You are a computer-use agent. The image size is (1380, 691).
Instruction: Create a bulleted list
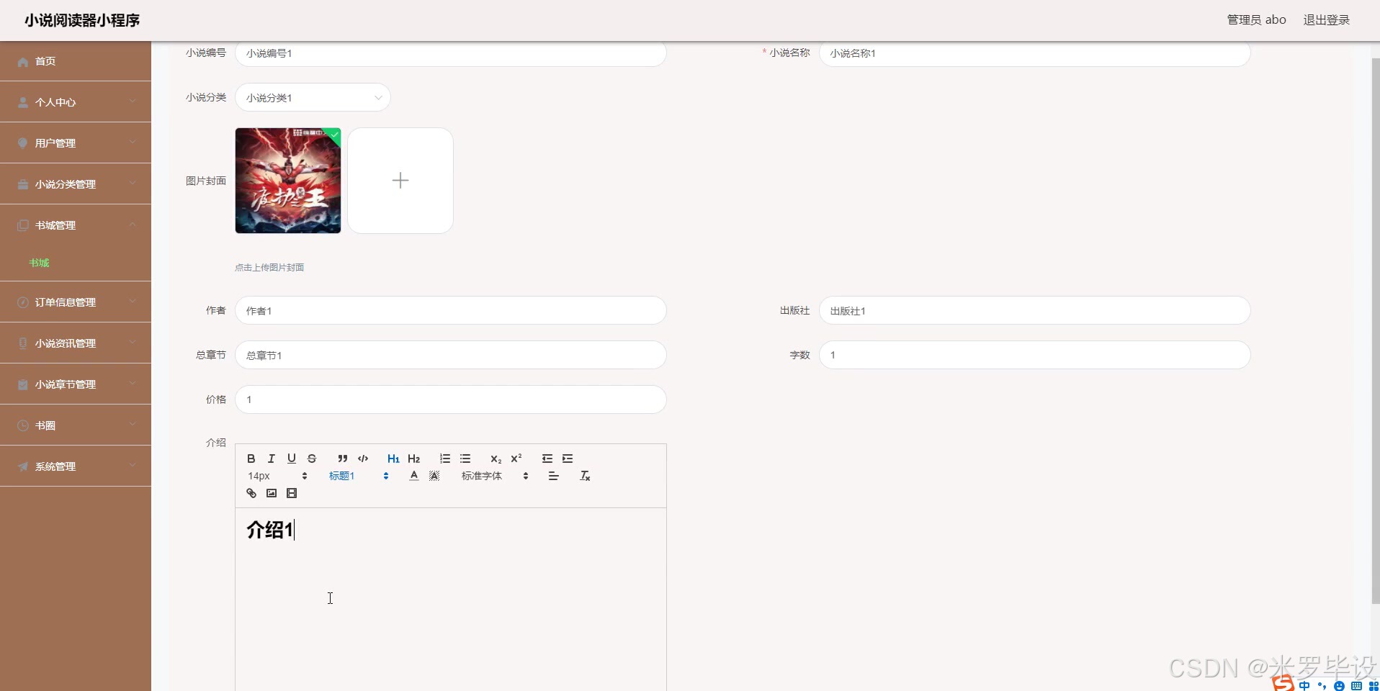pos(465,459)
